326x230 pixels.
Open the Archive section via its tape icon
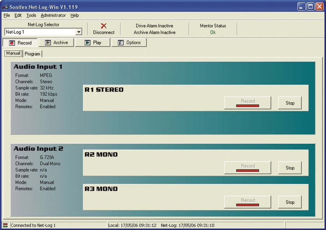coord(47,43)
